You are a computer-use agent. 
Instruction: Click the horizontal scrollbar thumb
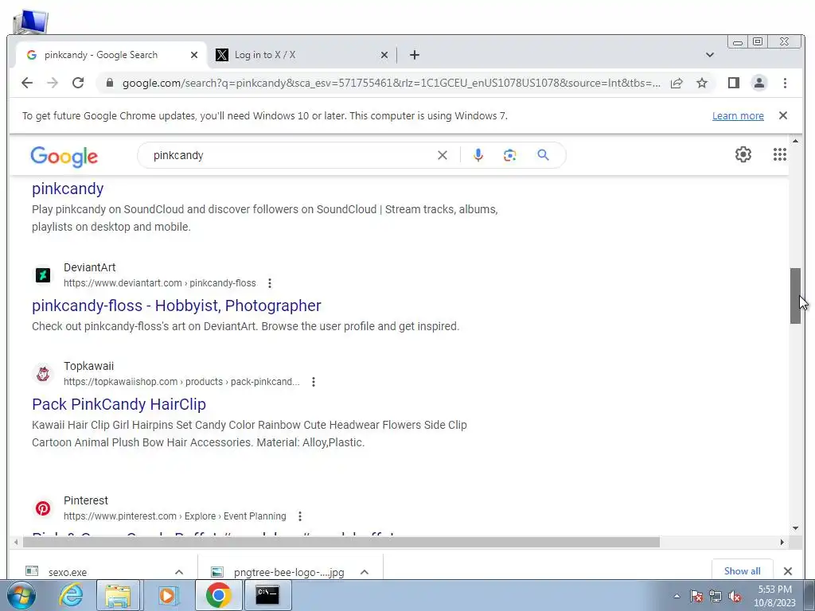click(x=341, y=542)
